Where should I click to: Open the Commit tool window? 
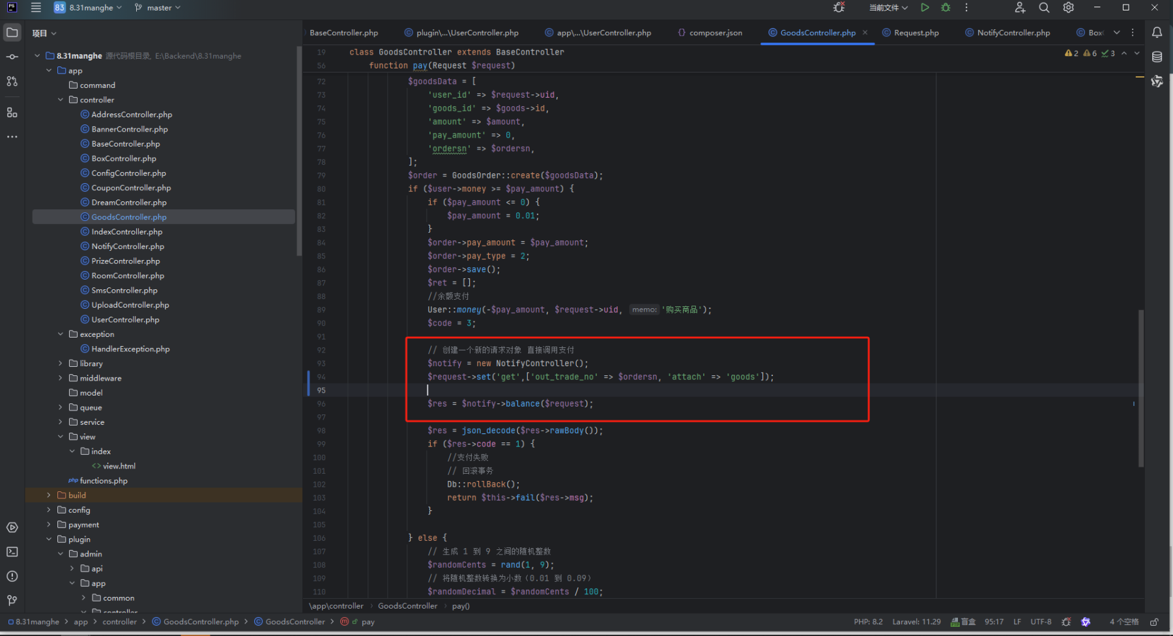(12, 57)
